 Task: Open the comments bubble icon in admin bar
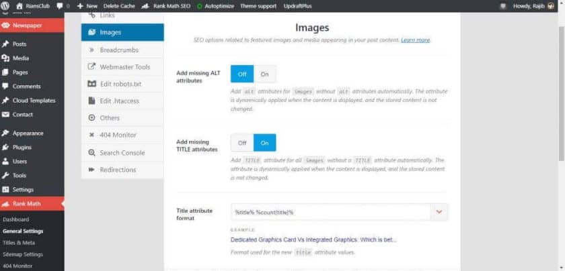click(60, 6)
